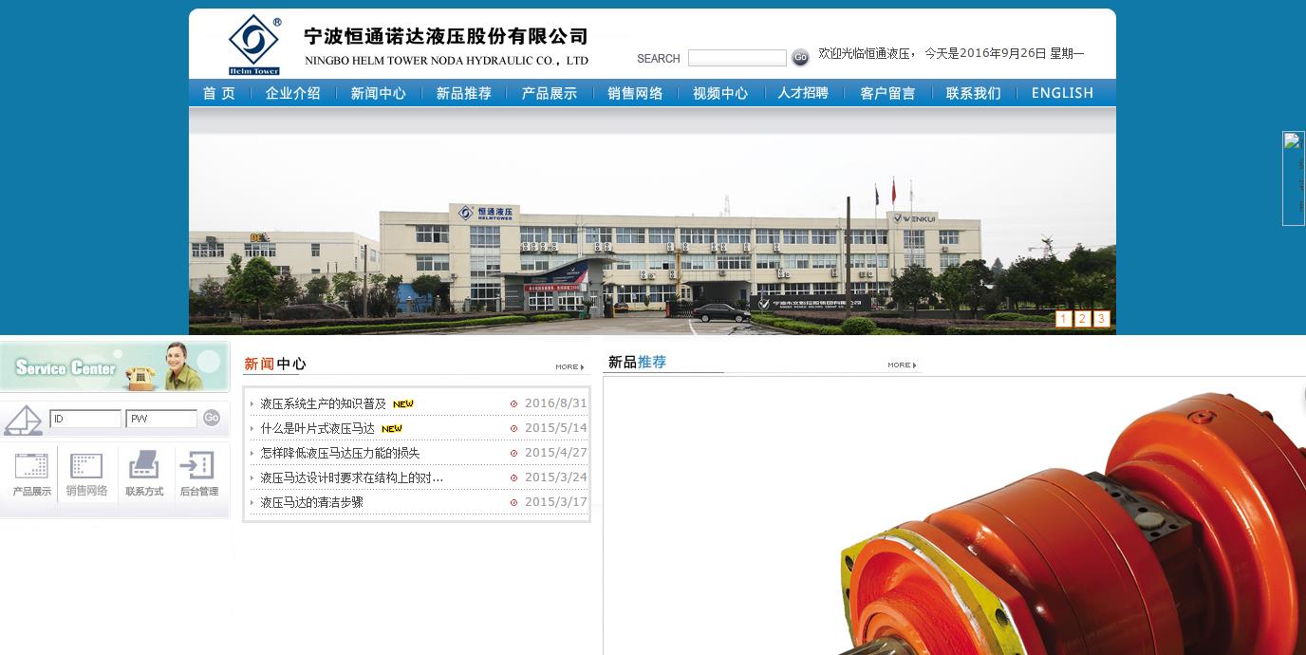Click the search Go button icon

pyautogui.click(x=800, y=58)
